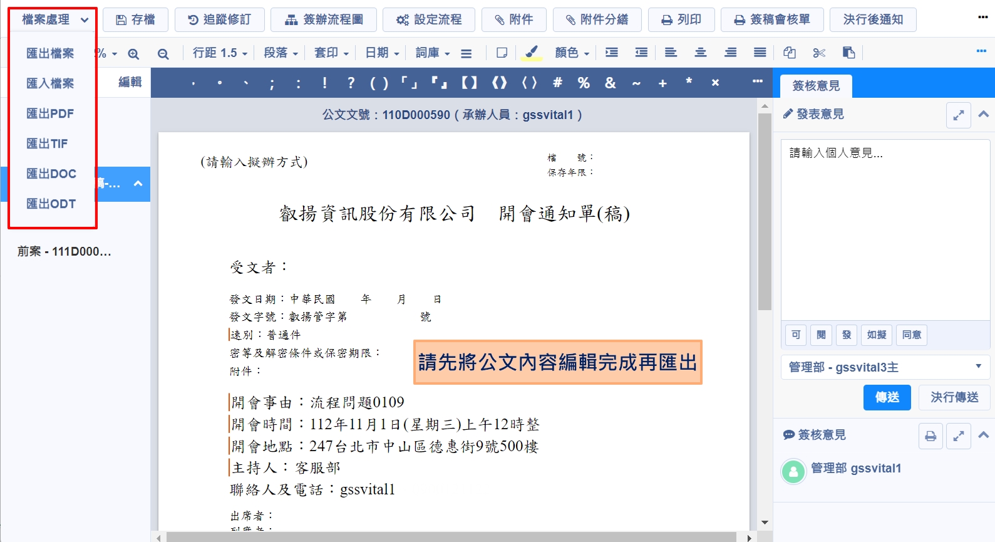995x542 pixels.
Task: Print the 簽核意見 with printer icon
Action: click(x=931, y=436)
